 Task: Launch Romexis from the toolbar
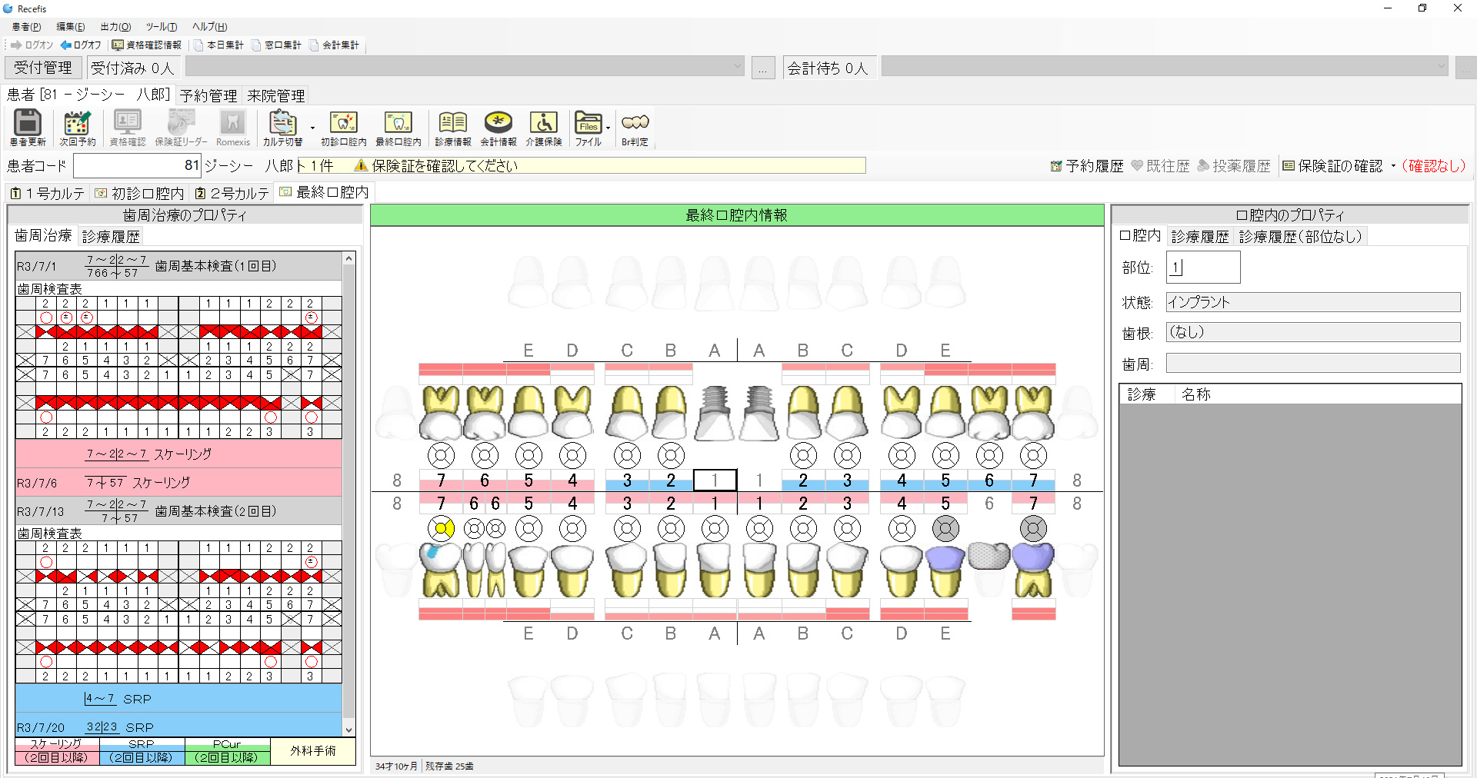tap(232, 128)
